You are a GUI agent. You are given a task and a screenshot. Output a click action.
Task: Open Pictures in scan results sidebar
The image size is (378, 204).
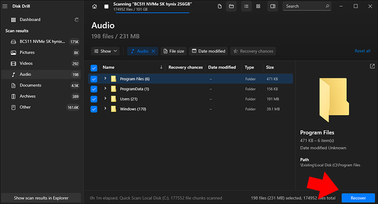click(x=27, y=52)
